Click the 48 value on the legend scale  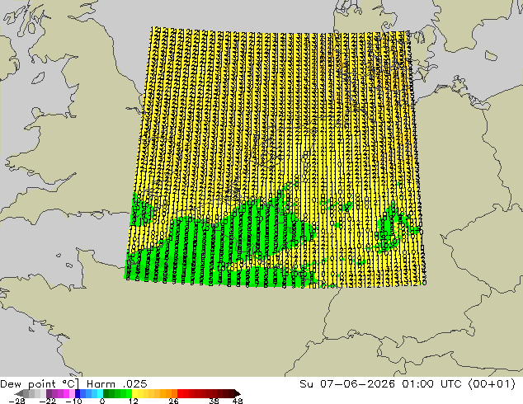coord(238,401)
